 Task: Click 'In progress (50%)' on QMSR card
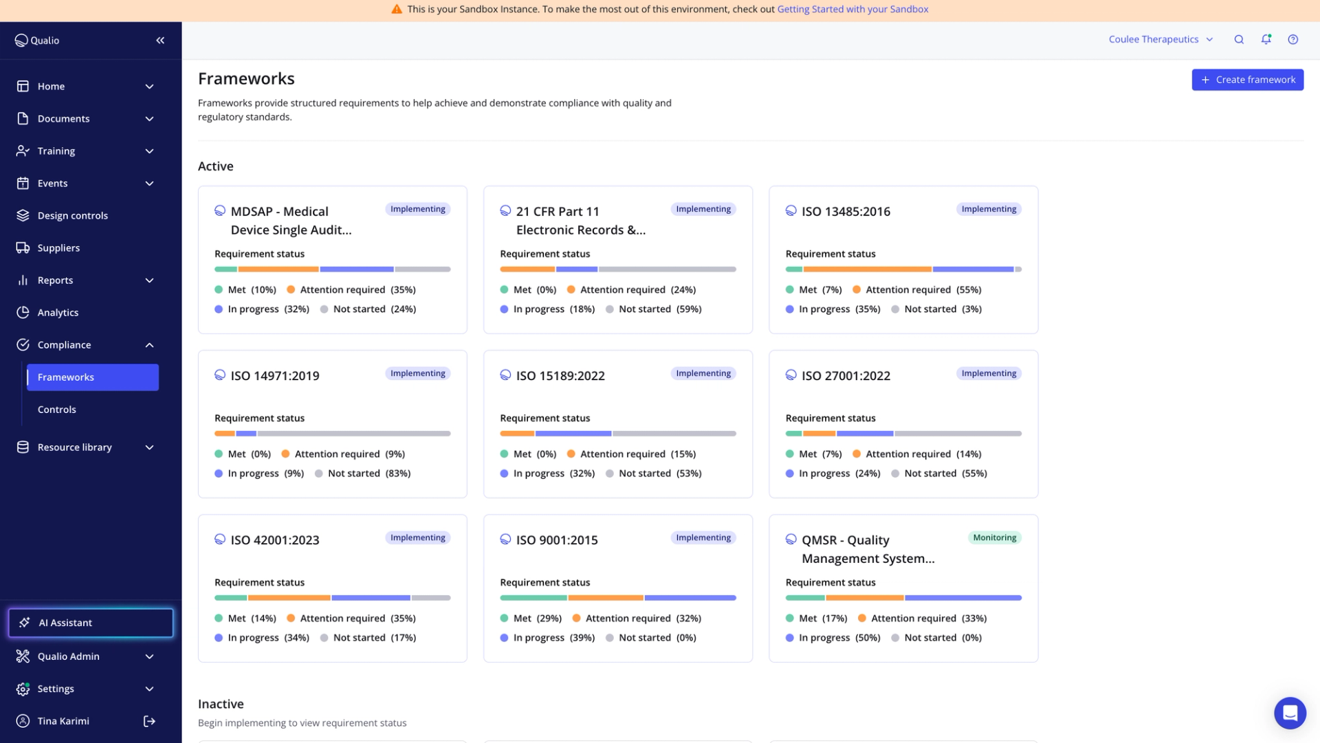[833, 638]
